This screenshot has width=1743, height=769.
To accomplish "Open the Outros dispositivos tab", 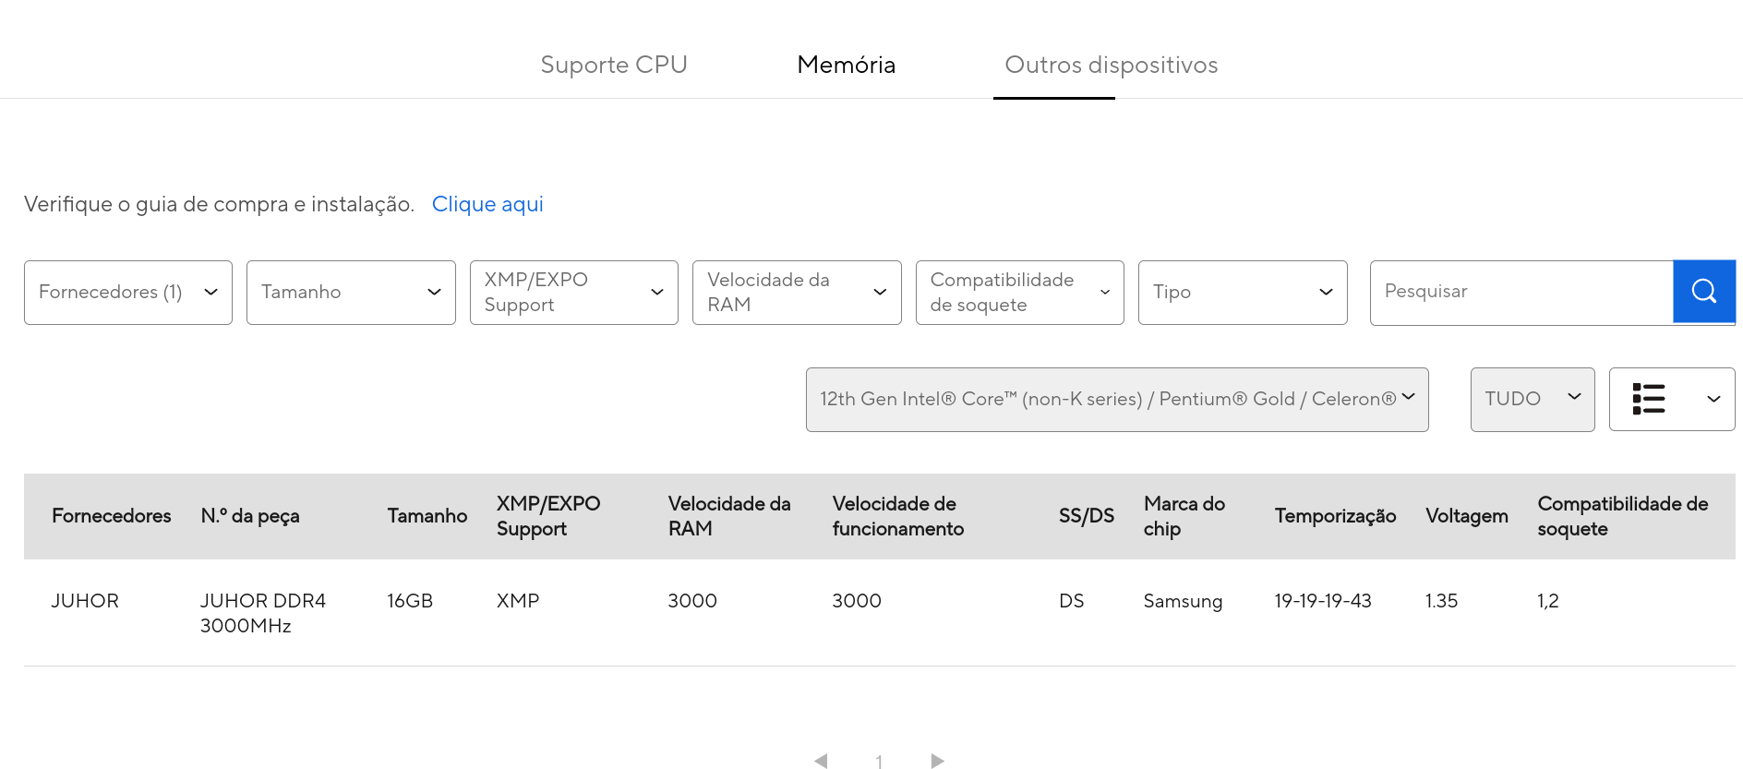I will coord(1112,65).
